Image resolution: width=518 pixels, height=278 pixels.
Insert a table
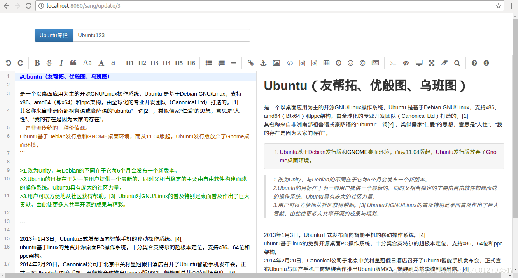coord(327,63)
